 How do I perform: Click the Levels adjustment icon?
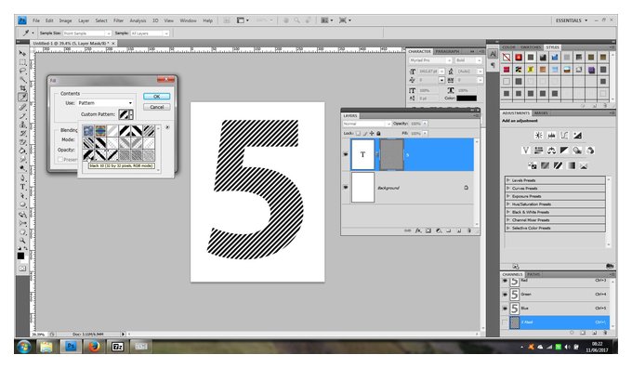point(551,136)
